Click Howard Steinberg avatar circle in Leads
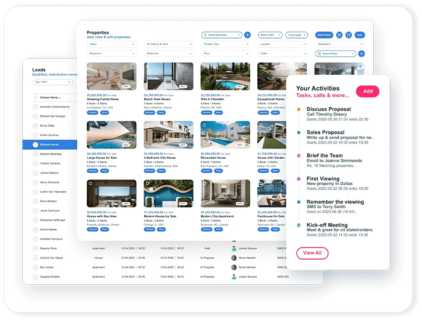 [x=35, y=154]
